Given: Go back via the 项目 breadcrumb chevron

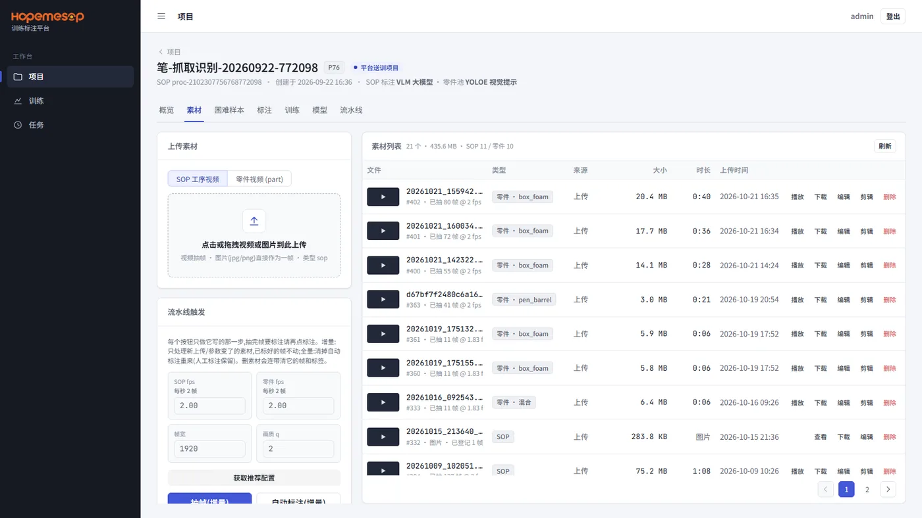Looking at the screenshot, I should coord(161,52).
